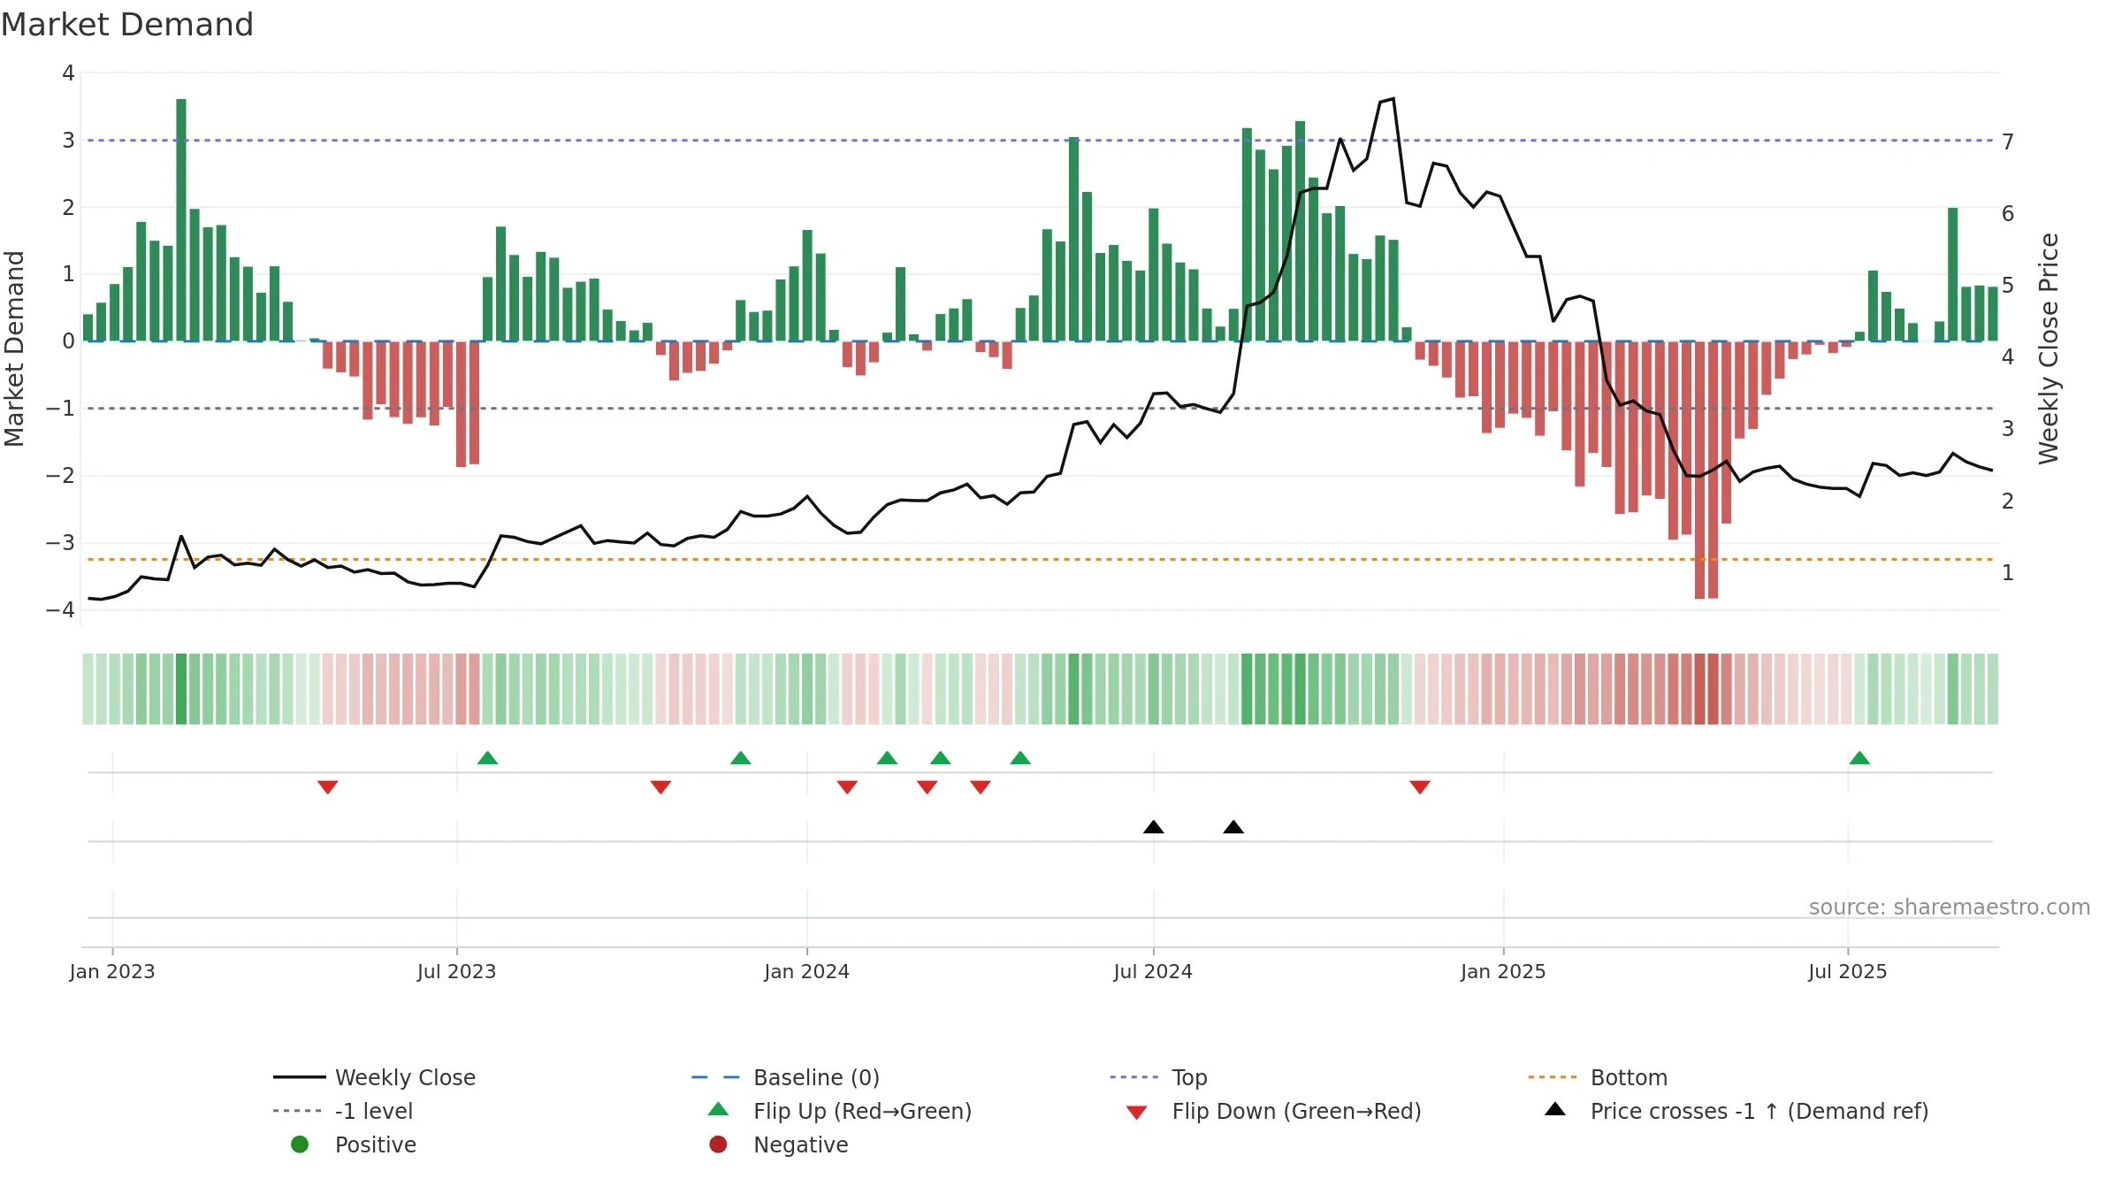Click the Jan 2025 axis label

point(1503,972)
